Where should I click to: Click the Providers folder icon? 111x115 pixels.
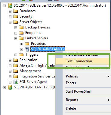click(x=27, y=44)
